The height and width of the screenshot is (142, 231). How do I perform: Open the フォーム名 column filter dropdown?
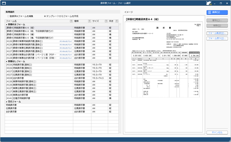tap(71, 21)
